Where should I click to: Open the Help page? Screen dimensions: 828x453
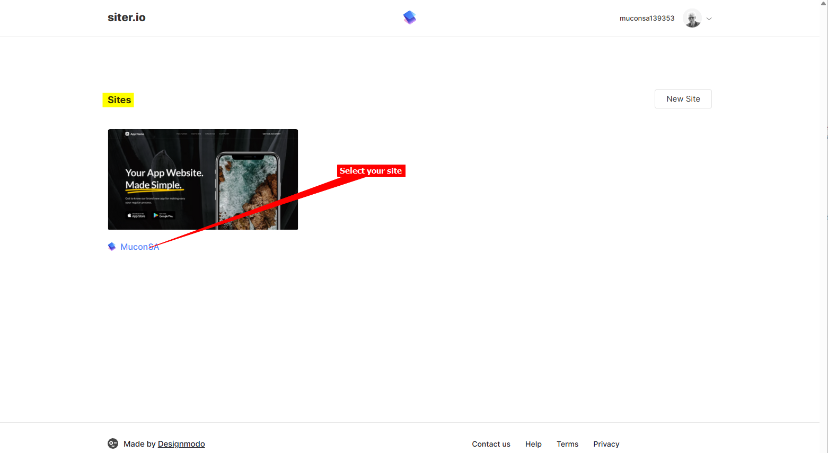(x=533, y=444)
